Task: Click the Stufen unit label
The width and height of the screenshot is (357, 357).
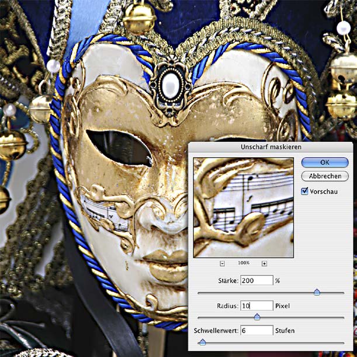Action: 285,331
